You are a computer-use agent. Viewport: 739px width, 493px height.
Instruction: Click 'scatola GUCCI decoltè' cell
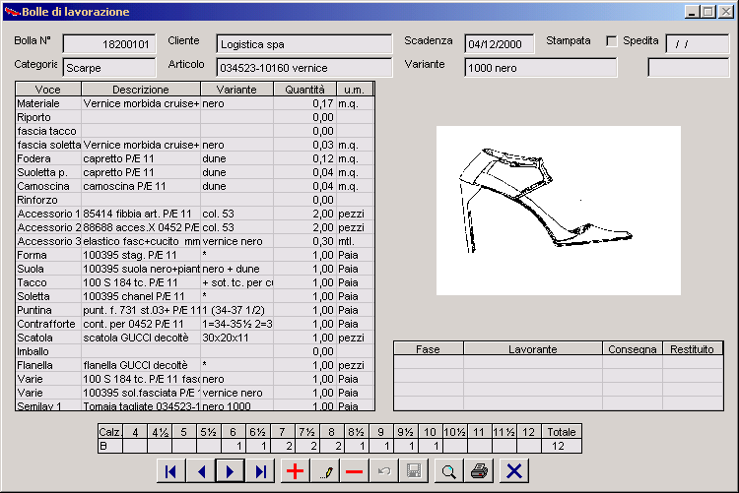[x=141, y=338]
